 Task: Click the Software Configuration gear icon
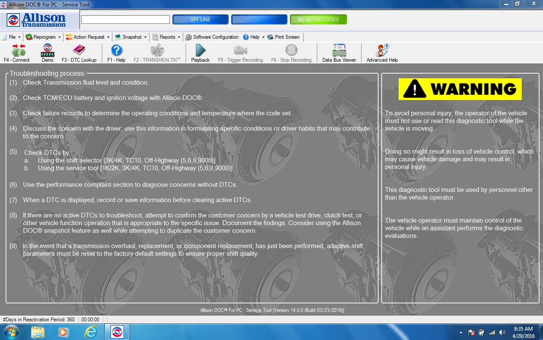click(189, 37)
